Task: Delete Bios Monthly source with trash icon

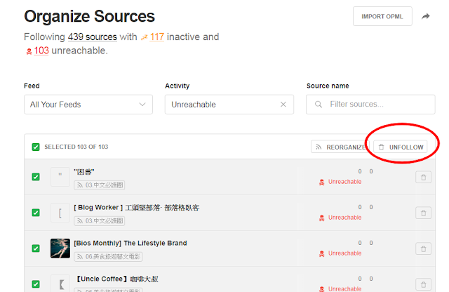Action: pyautogui.click(x=423, y=248)
